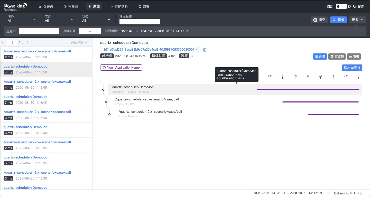This screenshot has width=370, height=197.
Task: Click the next page arrow in trace list
Action: click(x=27, y=42)
